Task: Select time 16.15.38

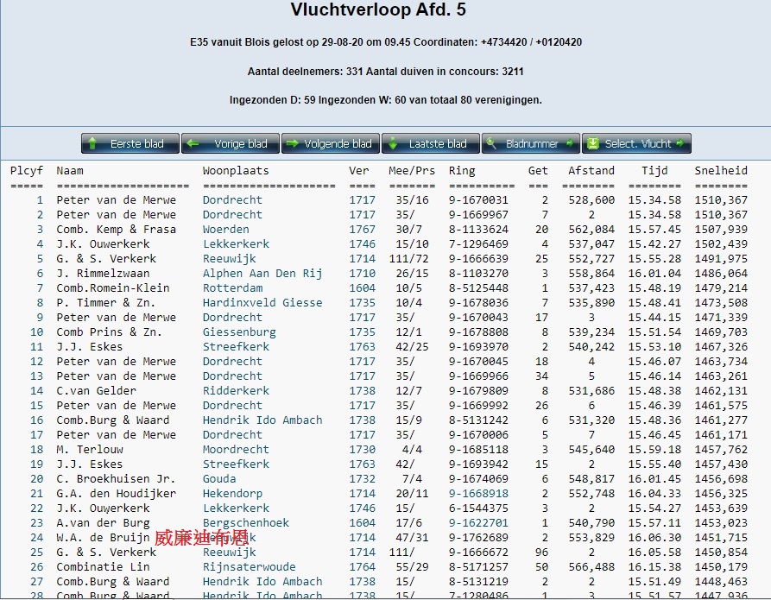Action: click(654, 567)
